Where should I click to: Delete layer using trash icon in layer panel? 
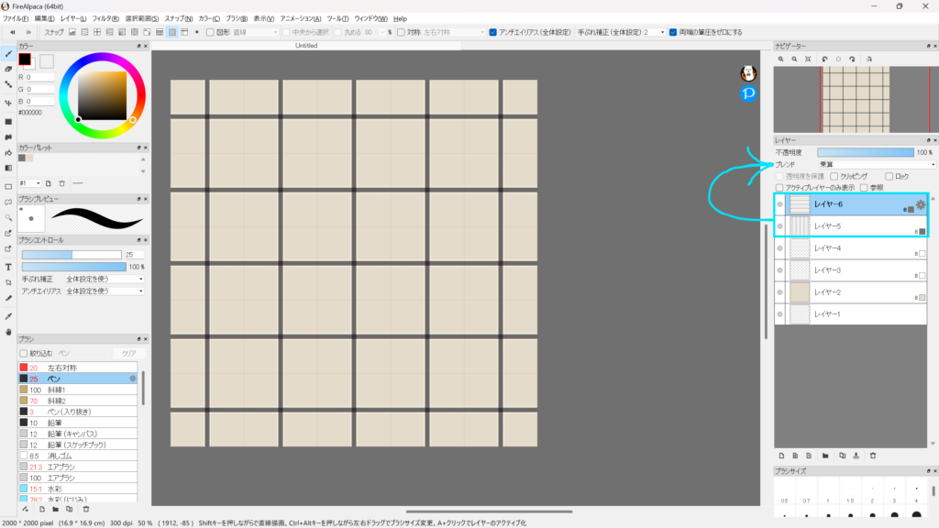pos(873,455)
